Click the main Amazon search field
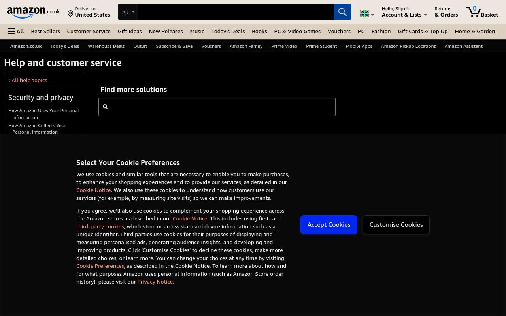The height and width of the screenshot is (316, 506). click(236, 12)
